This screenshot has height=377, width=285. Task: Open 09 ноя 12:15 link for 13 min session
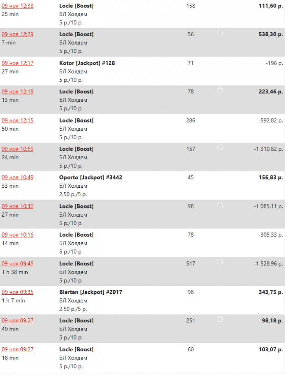pos(18,92)
